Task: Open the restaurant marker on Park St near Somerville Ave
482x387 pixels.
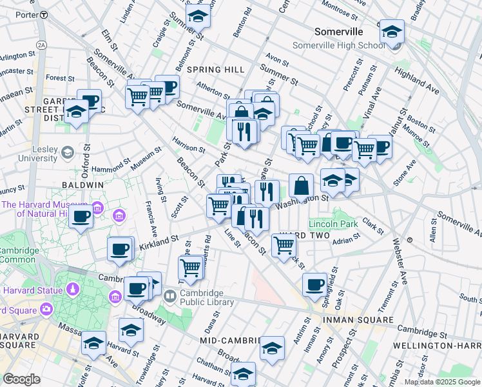Action: click(x=244, y=132)
